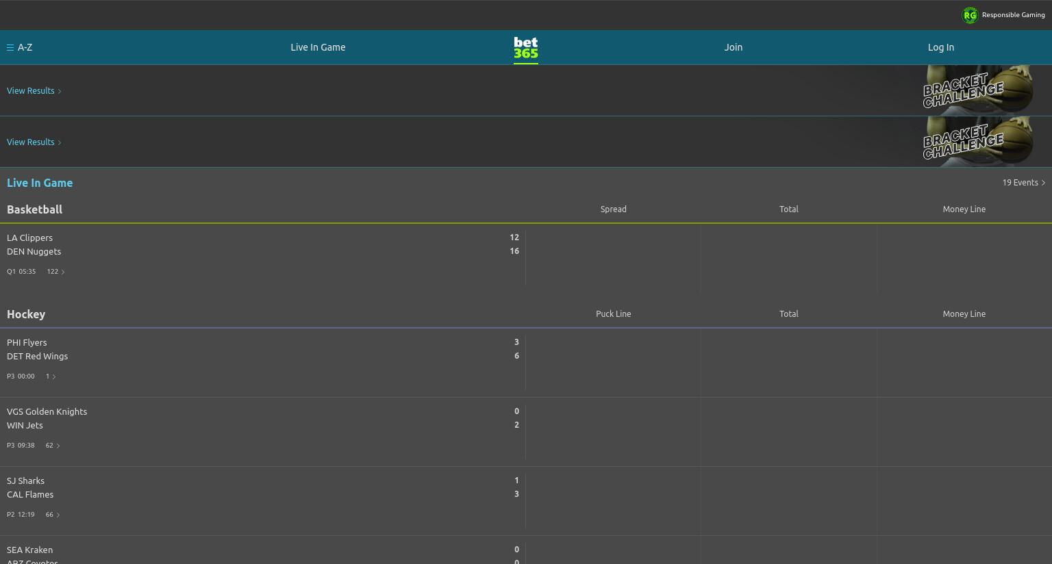Click the P2 12:19 game clock
Viewport: 1052px width, 564px height.
[21, 515]
